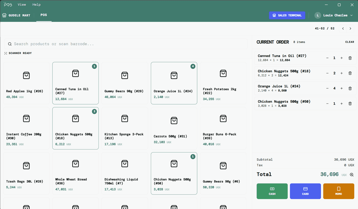Image resolution: width=358 pixels, height=209 pixels.
Task: Add Canned Tuna in Oil (#27) card
Action: 76,83
